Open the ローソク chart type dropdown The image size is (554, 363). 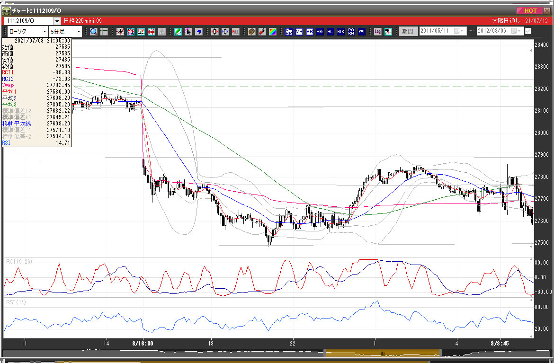pyautogui.click(x=28, y=32)
